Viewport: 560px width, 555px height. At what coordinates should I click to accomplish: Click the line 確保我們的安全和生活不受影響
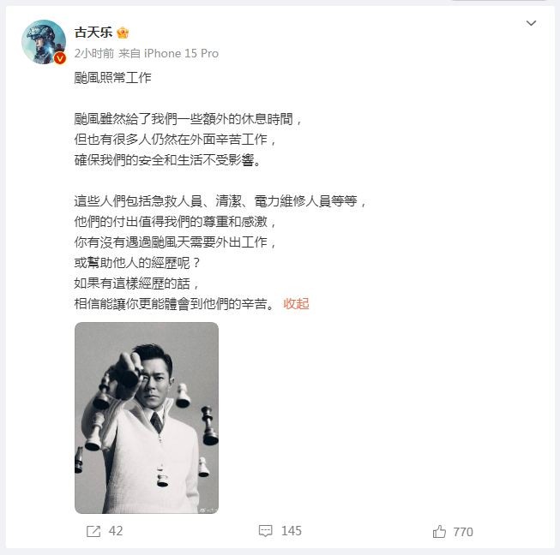coord(168,160)
